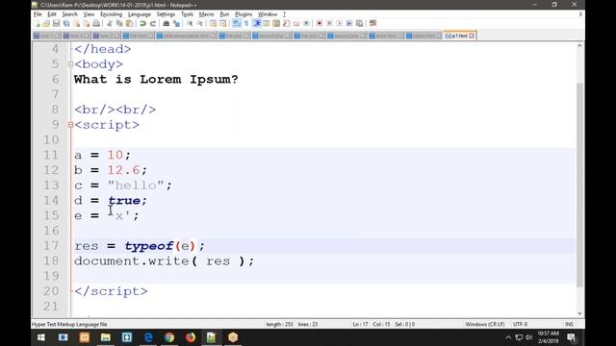Click the New file toolbar icon
Screen dimensions: 616x346
pyautogui.click(x=37, y=23)
